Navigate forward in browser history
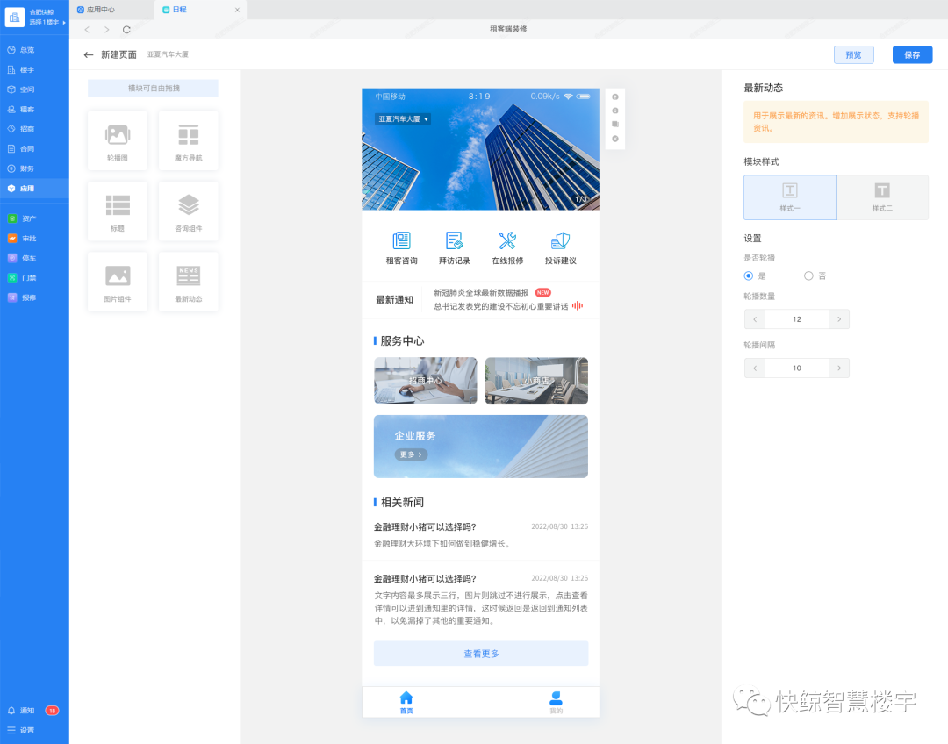948x744 pixels. (106, 29)
